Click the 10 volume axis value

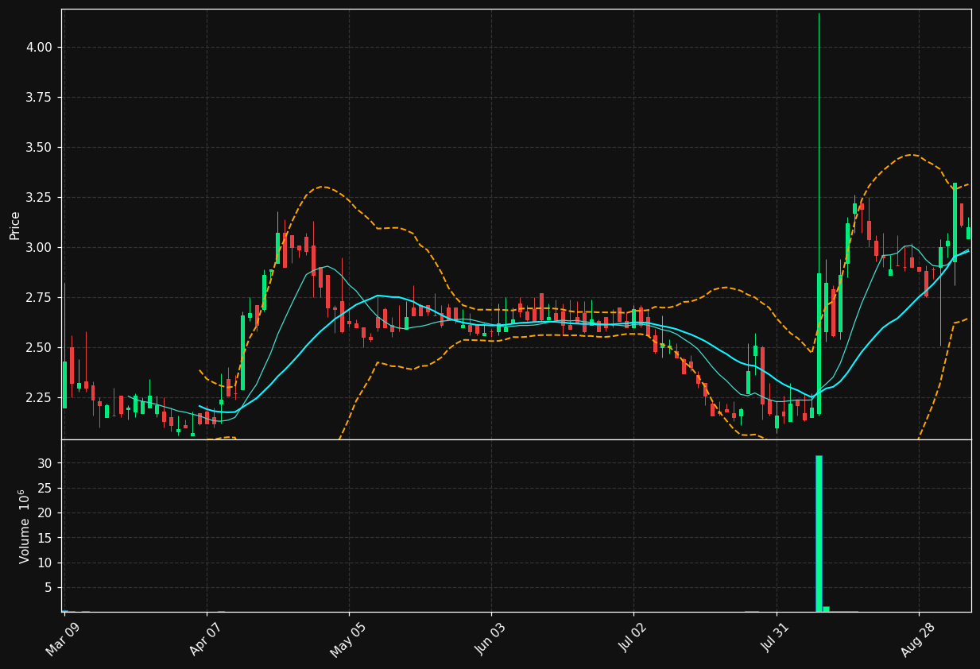pos(45,563)
